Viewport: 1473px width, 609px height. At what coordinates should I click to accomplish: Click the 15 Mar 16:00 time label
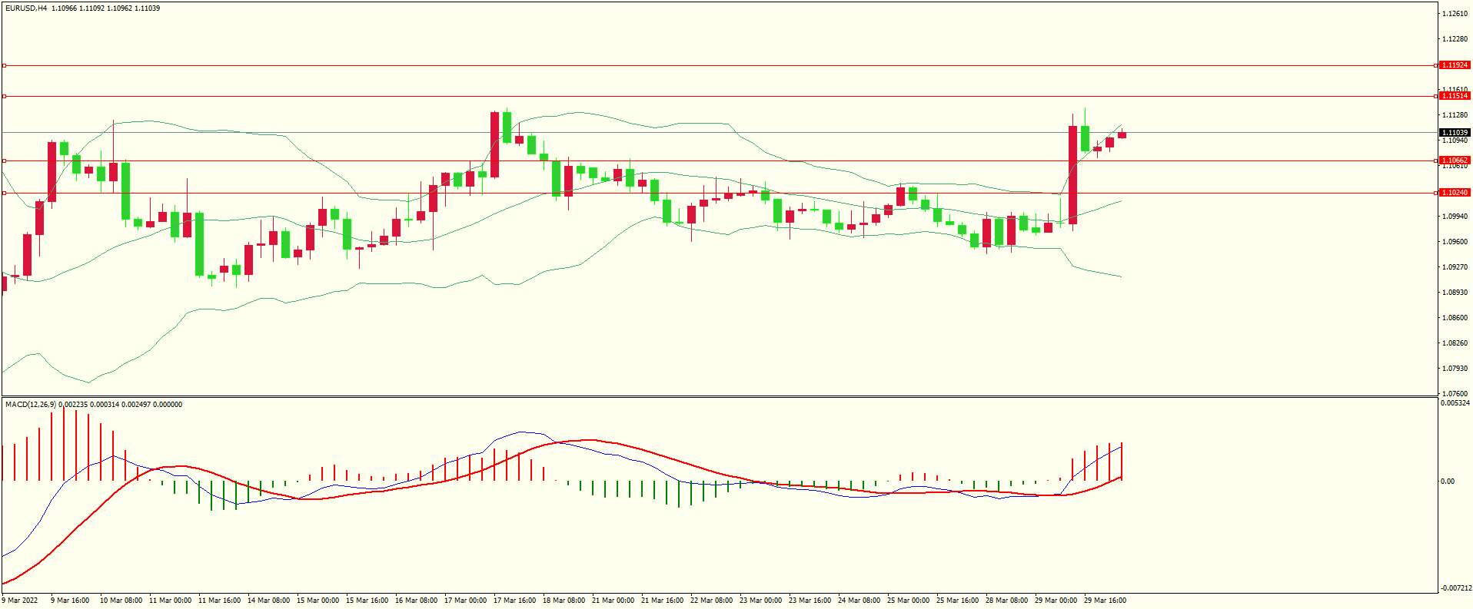coord(367,601)
